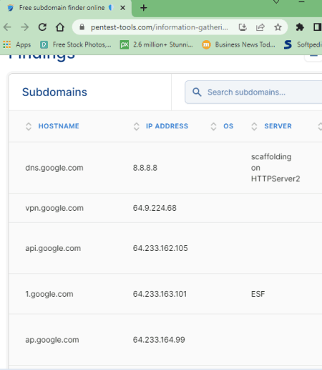The width and height of the screenshot is (322, 370).
Task: Select hostname 1.google.com
Action: click(49, 294)
